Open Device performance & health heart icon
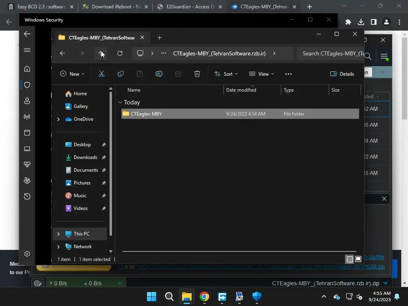This screenshot has width=408, height=306. point(27,165)
